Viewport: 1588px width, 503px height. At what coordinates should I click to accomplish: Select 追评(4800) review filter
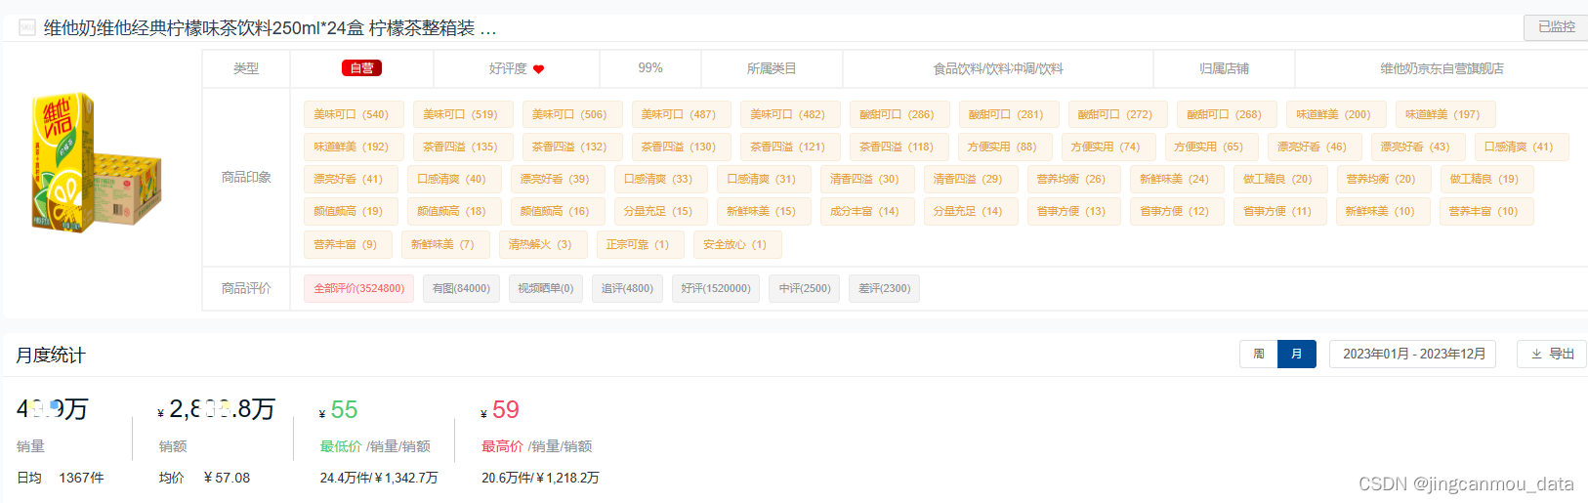tap(627, 288)
